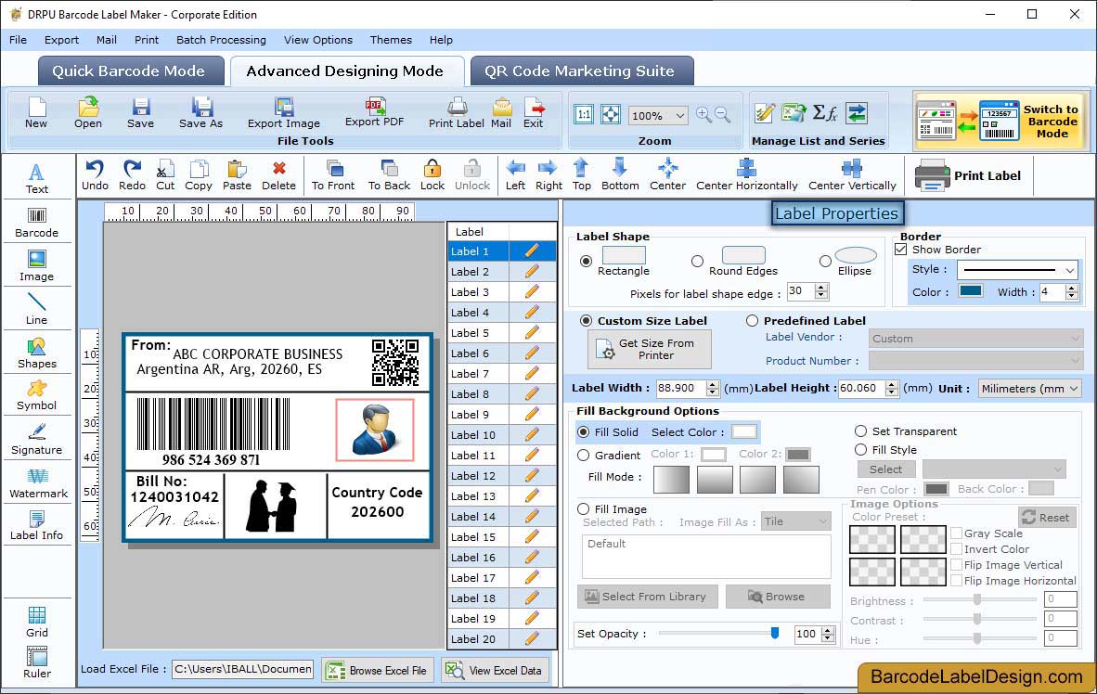The width and height of the screenshot is (1097, 694).
Task: Lock the selected object
Action: click(x=432, y=175)
